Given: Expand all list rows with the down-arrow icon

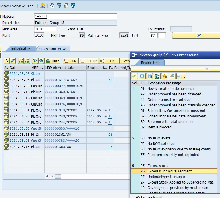Looking at the screenshot, I should tap(35, 61).
